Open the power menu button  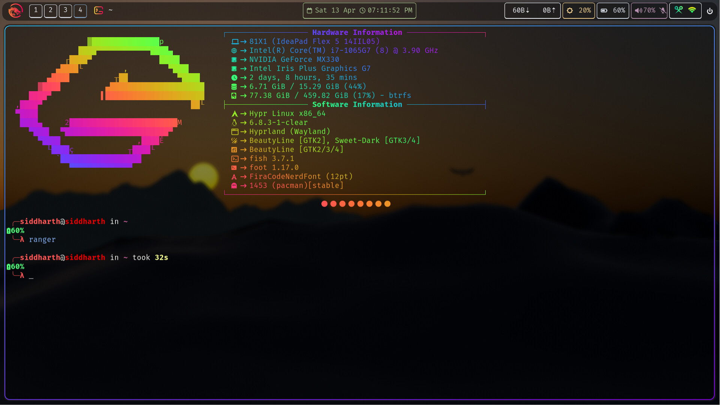709,11
